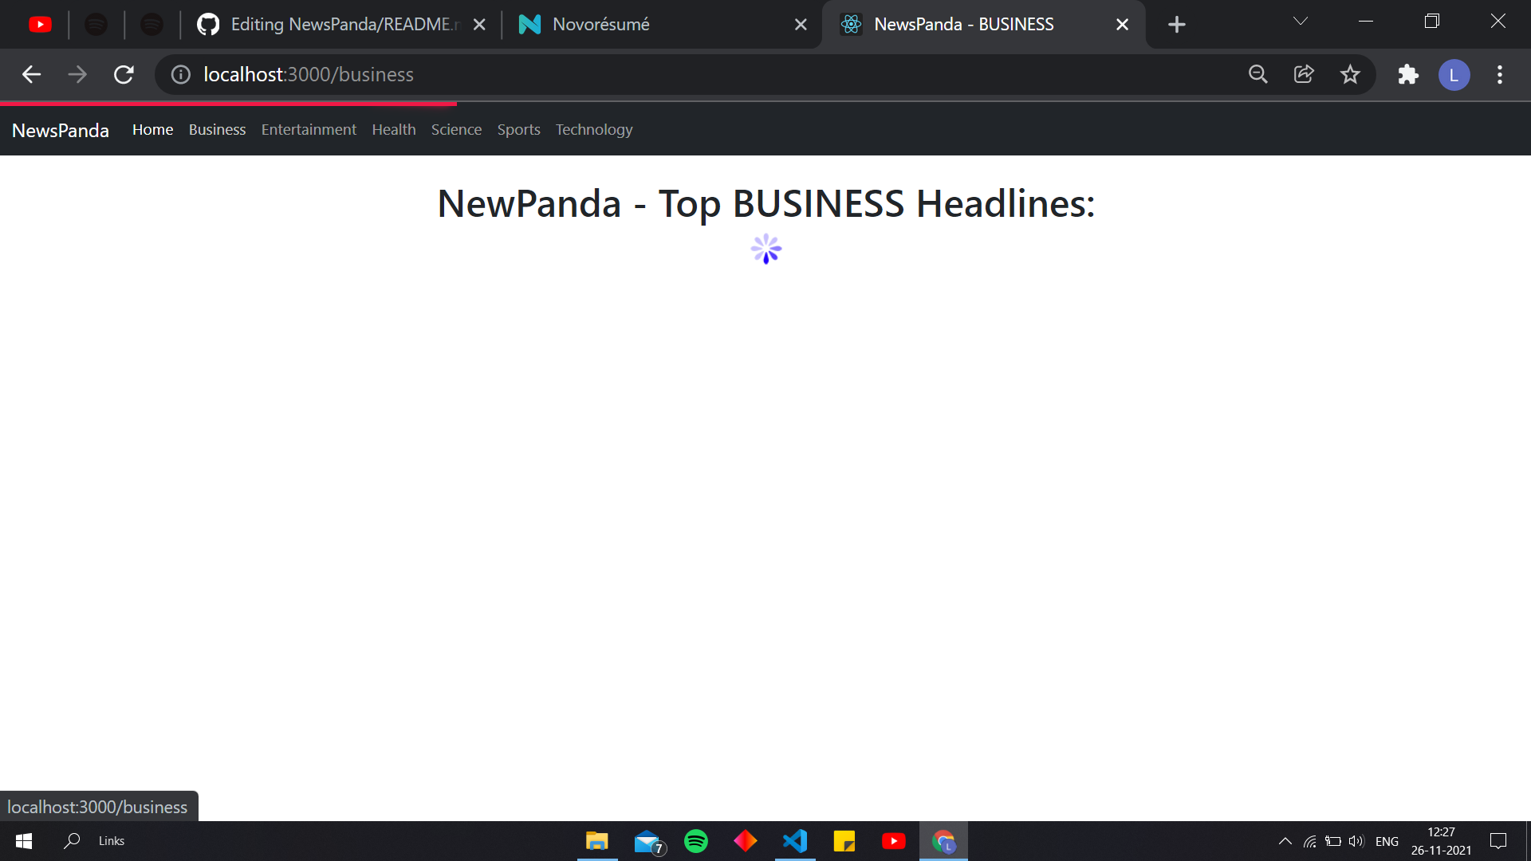Viewport: 1531px width, 861px height.
Task: Reload the current page
Action: [x=124, y=74]
